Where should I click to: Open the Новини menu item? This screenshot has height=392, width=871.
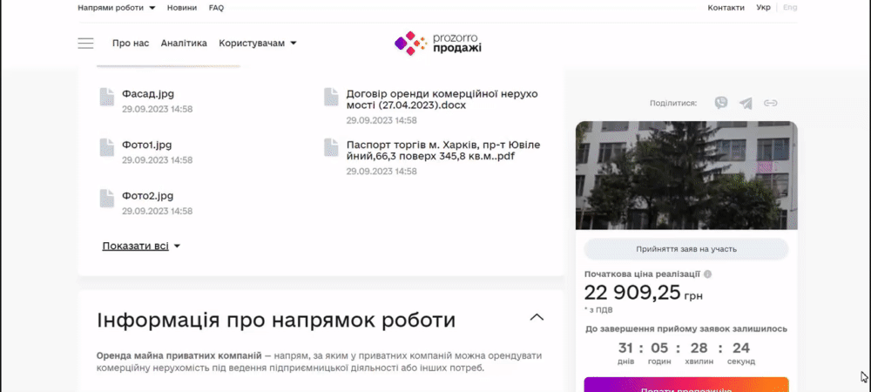[182, 8]
